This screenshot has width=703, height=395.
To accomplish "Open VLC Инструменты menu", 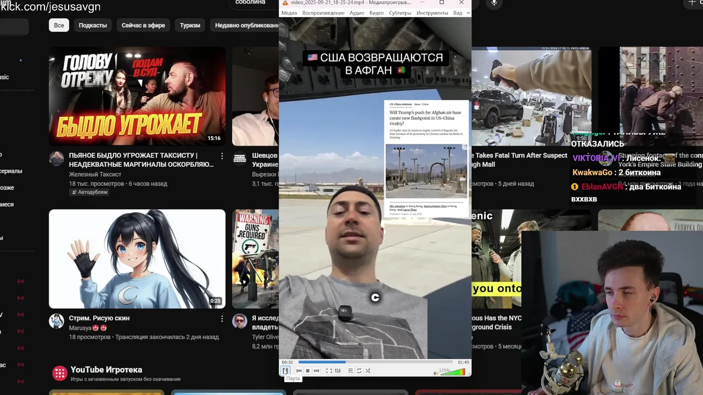I will 432,13.
